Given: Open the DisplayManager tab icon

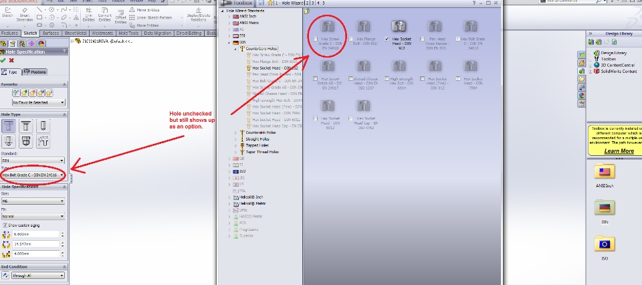Looking at the screenshot, I should click(41, 43).
